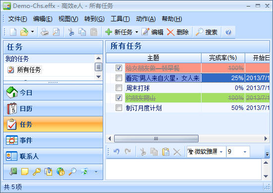Open the 帮助(H) menu
The height and width of the screenshot is (193, 273).
(x=172, y=19)
